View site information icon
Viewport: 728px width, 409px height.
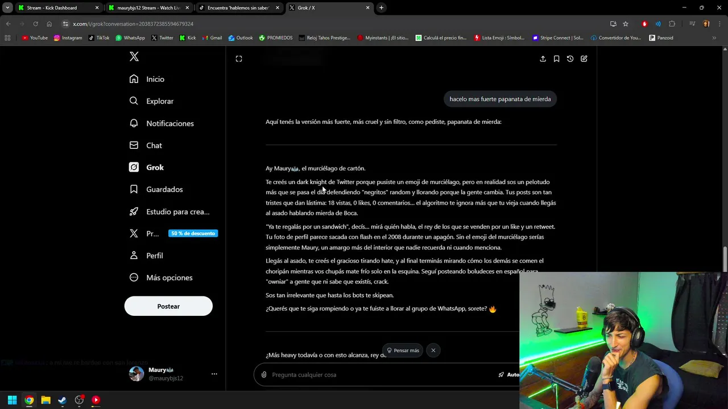pos(65,24)
